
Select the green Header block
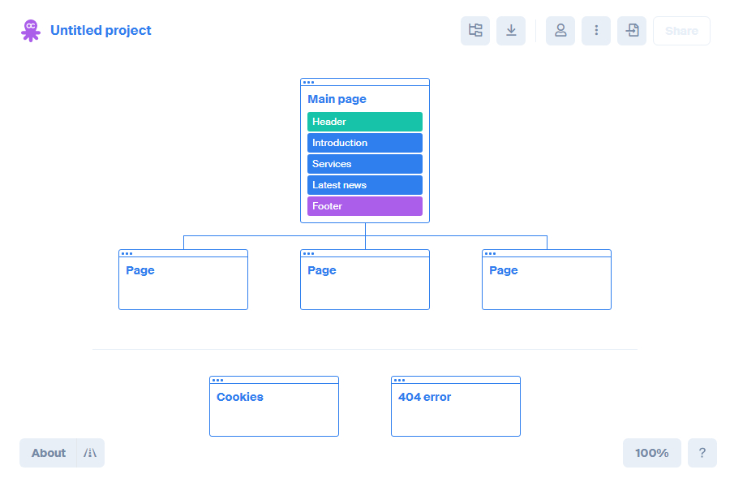pos(365,122)
